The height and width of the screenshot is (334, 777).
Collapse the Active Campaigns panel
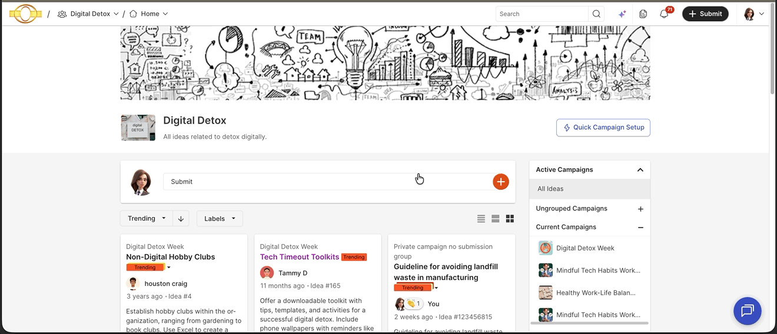pyautogui.click(x=640, y=170)
